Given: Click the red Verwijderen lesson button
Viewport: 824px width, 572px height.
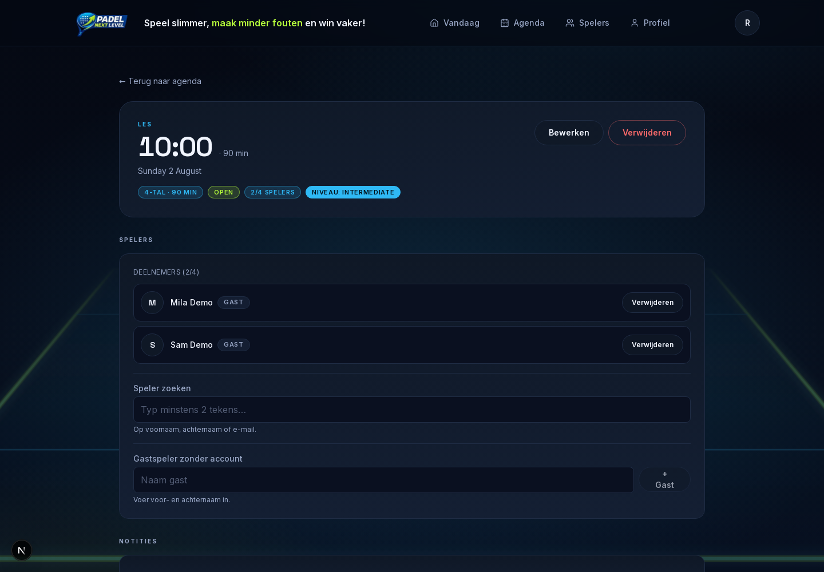Looking at the screenshot, I should click(x=647, y=133).
